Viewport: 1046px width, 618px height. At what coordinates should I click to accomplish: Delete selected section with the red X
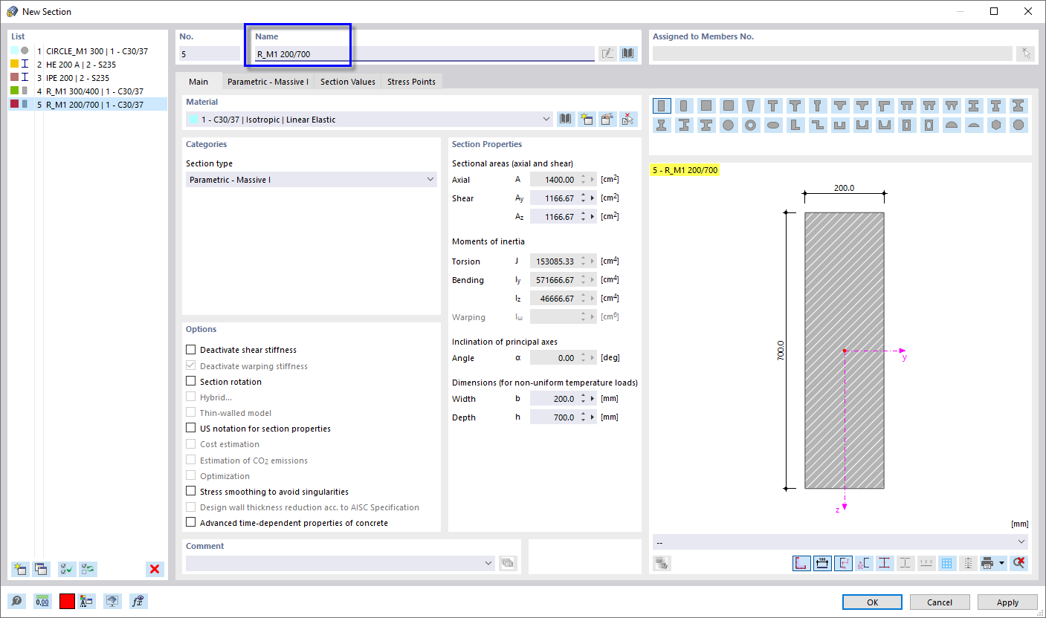tap(155, 569)
